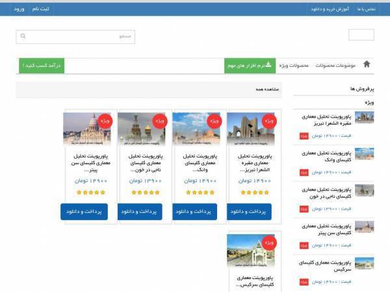The width and height of the screenshot is (390, 292).
Task: Click the red ویژه badge on سن پیتر card
Action: click(x=105, y=121)
